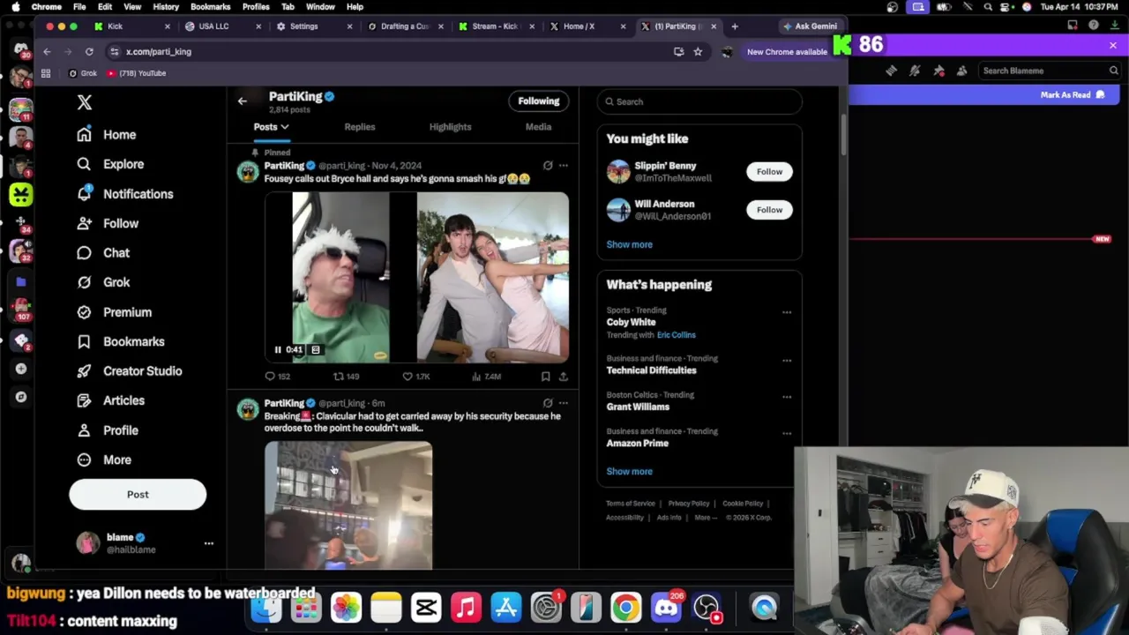The image size is (1129, 635).
Task: Click the Post button
Action: pos(138,495)
